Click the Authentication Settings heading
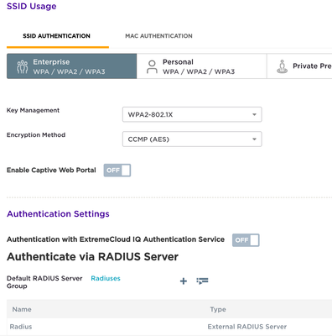Viewport: 332px width, 336px height. pyautogui.click(x=58, y=213)
